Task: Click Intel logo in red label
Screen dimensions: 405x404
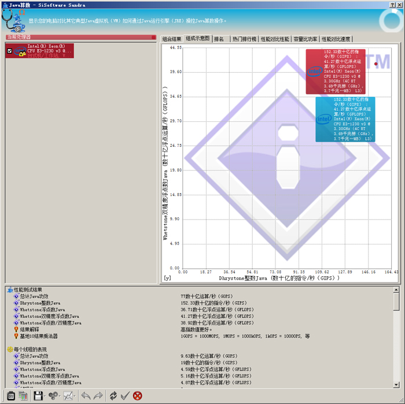Action: click(315, 72)
